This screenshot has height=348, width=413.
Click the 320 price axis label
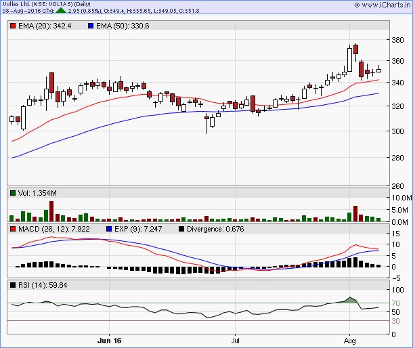(397, 106)
